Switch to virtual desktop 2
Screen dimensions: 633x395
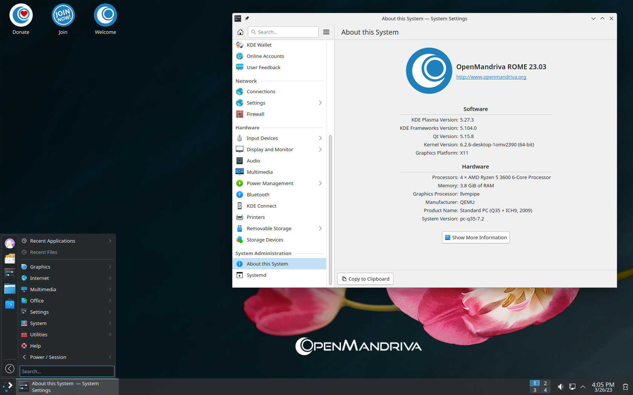pyautogui.click(x=545, y=383)
